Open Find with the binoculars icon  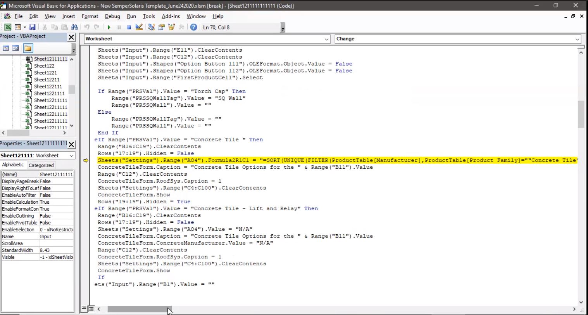point(74,27)
